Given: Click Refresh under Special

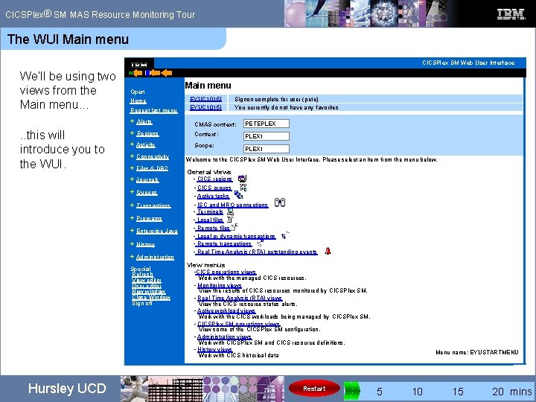Looking at the screenshot, I should click(142, 274).
